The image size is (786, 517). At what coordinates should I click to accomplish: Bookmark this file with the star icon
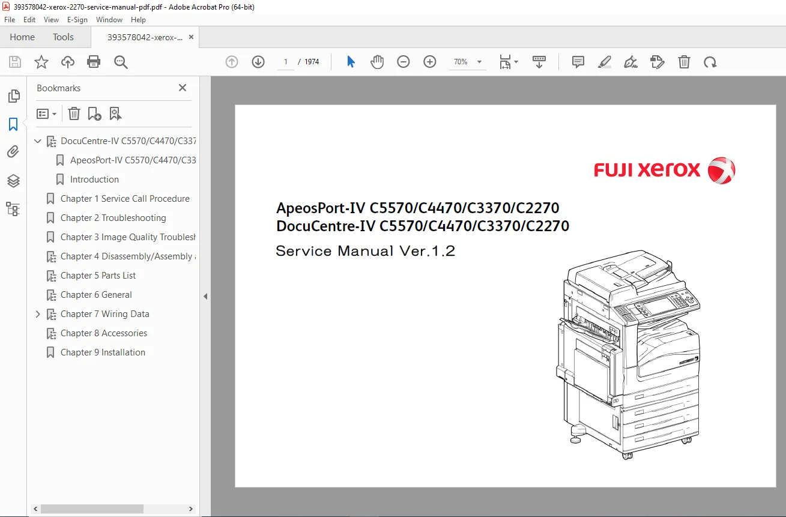point(41,62)
